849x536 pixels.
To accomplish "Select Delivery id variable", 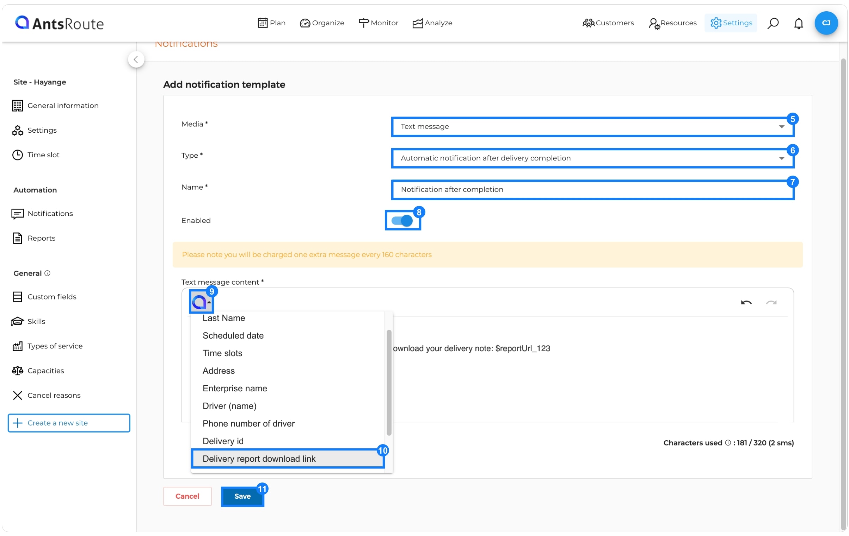I will [x=288, y=441].
